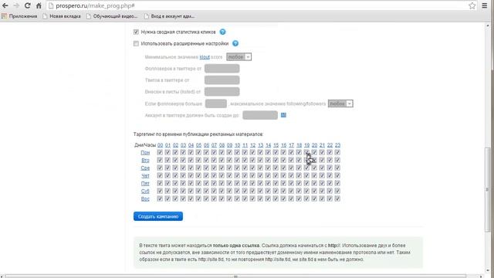Image resolution: width=494 pixels, height=278 pixels.
Task: Open the Приложения apps bookmark
Action: coord(19,16)
